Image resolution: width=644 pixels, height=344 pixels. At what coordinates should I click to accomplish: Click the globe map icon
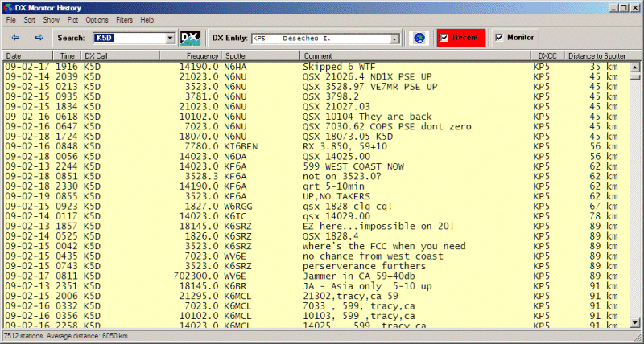tap(419, 38)
